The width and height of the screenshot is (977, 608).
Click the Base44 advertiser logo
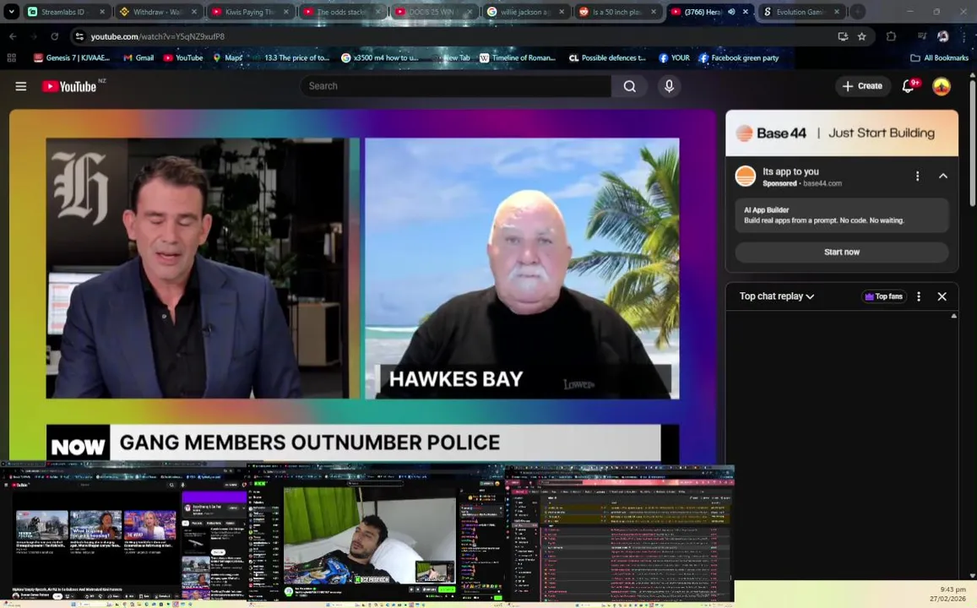click(746, 176)
